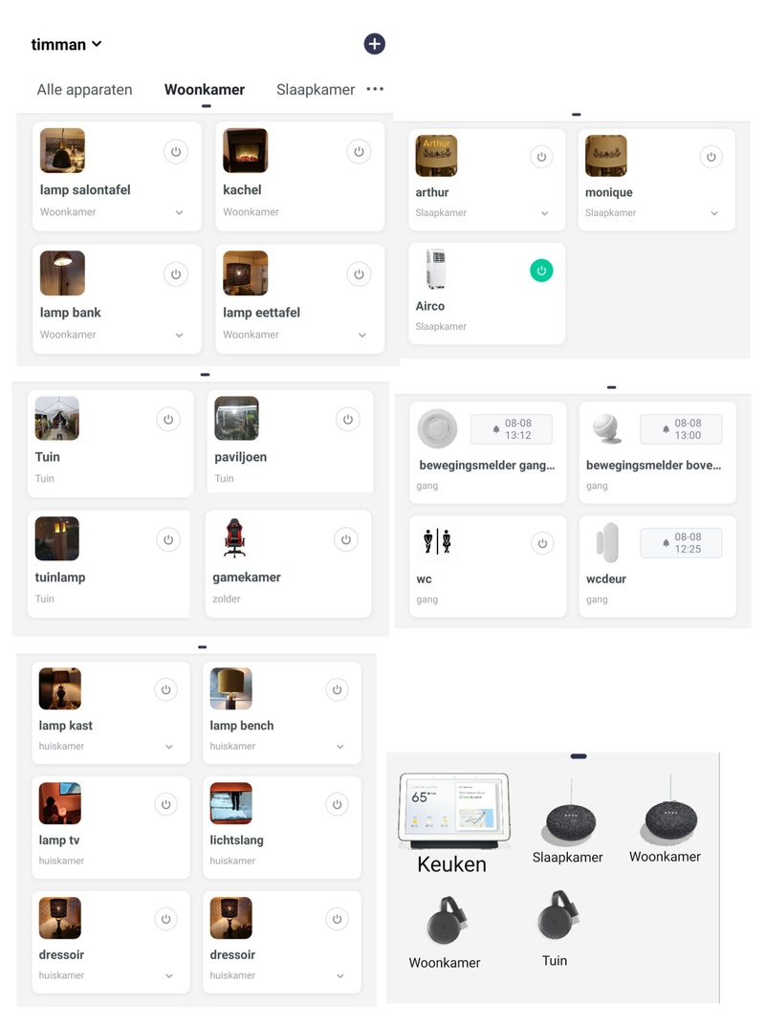Open the timman home selector dropdown
The width and height of the screenshot is (765, 1026).
point(66,45)
